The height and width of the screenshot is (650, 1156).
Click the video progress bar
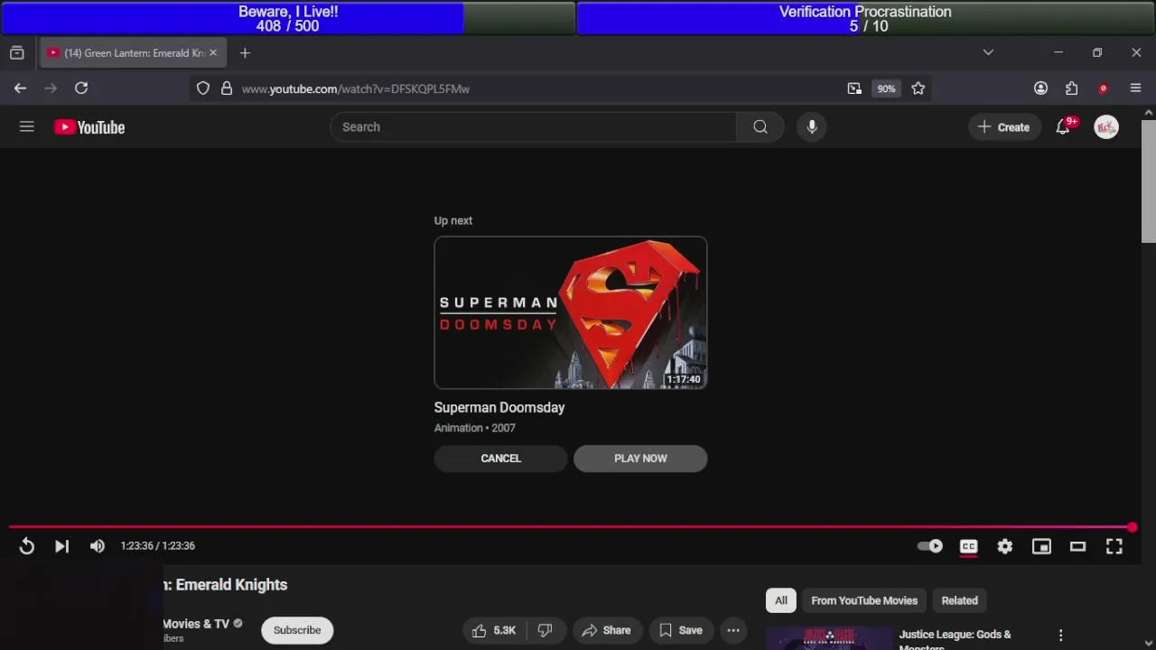coord(571,527)
